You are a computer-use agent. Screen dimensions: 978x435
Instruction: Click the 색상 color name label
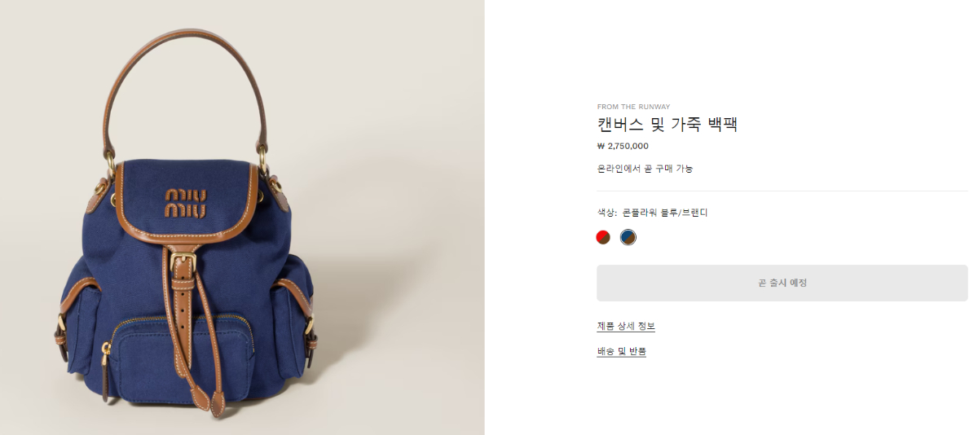(x=652, y=213)
